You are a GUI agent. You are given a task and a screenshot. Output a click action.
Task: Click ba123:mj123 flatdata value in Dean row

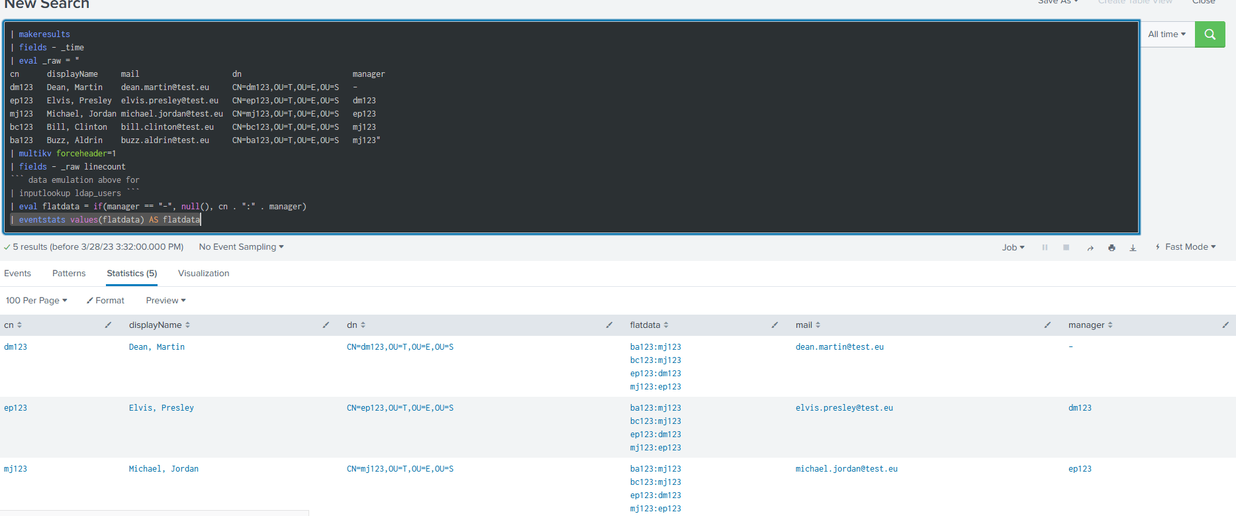655,347
